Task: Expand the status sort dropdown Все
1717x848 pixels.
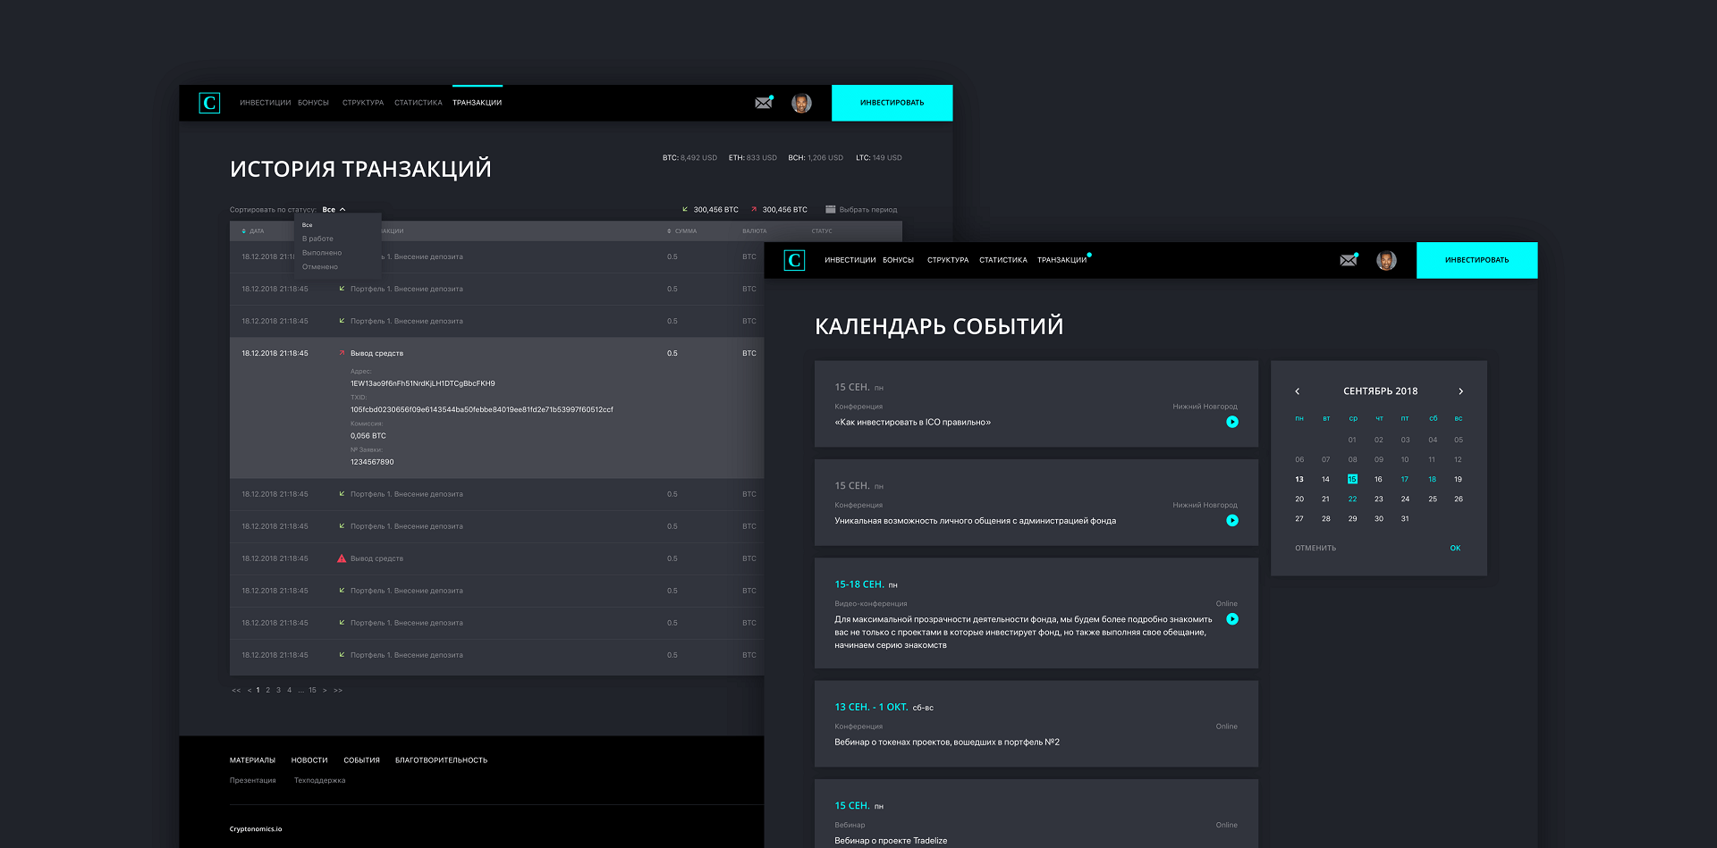Action: tap(334, 210)
